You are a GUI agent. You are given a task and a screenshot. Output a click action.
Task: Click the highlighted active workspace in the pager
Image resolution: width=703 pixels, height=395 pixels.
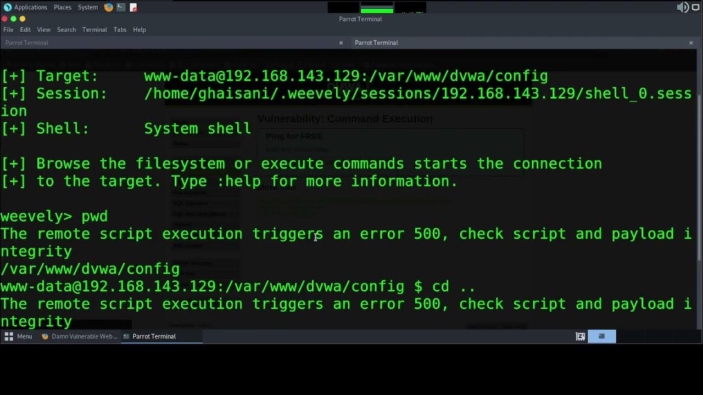(601, 336)
